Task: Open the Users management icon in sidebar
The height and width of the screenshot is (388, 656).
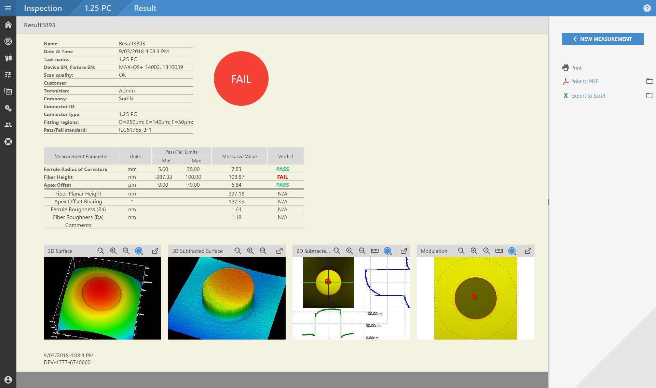Action: (x=8, y=125)
